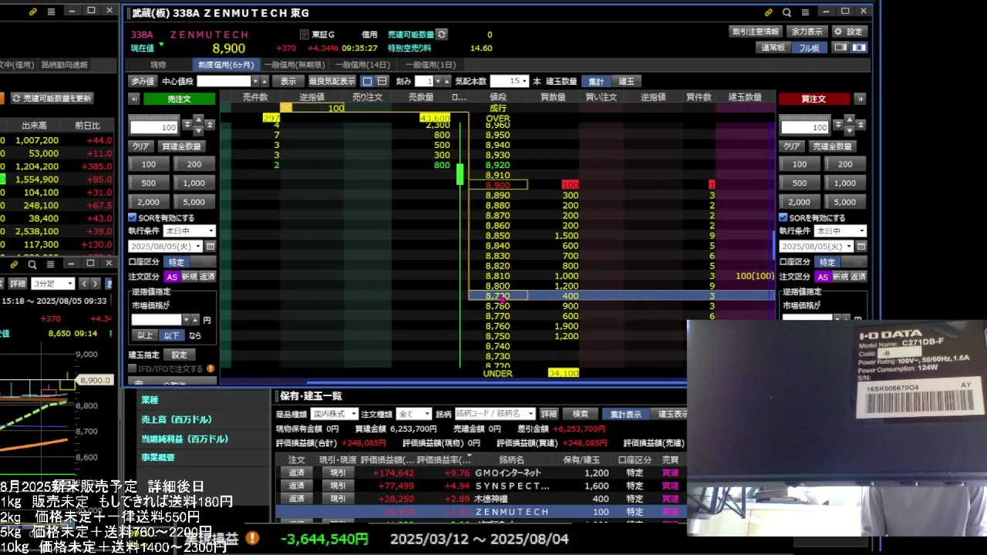Click the 設定 gear button
This screenshot has height=555, width=987.
tap(849, 32)
